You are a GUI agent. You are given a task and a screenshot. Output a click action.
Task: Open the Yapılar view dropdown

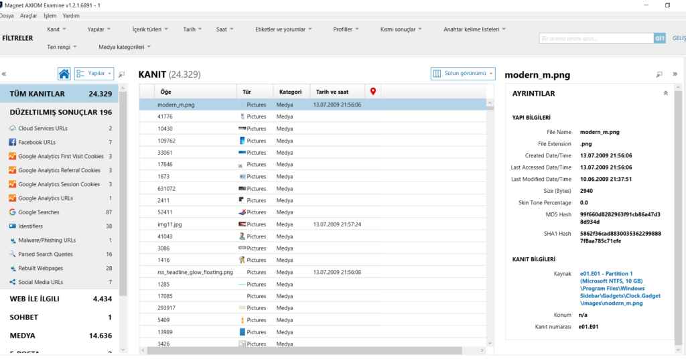coord(94,74)
